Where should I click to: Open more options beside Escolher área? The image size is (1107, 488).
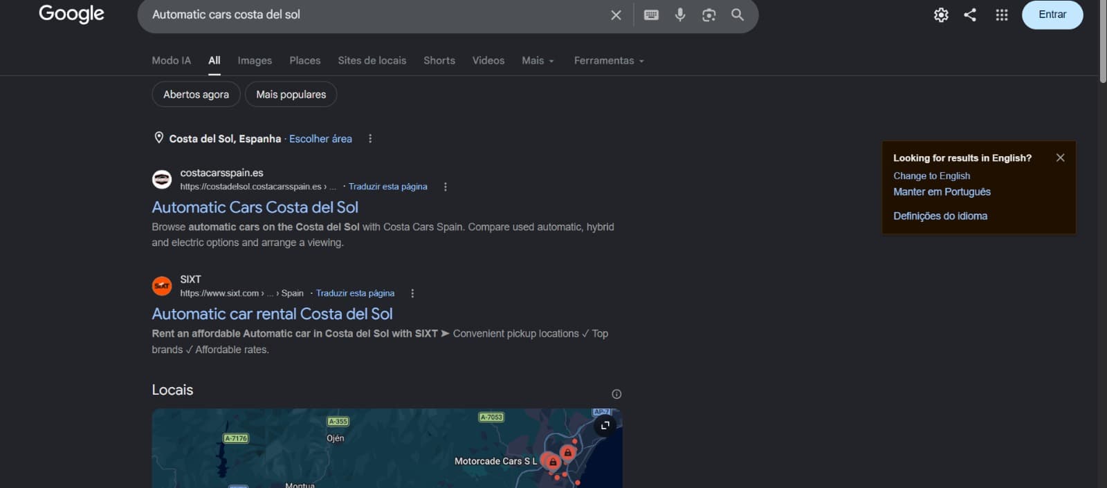(370, 139)
